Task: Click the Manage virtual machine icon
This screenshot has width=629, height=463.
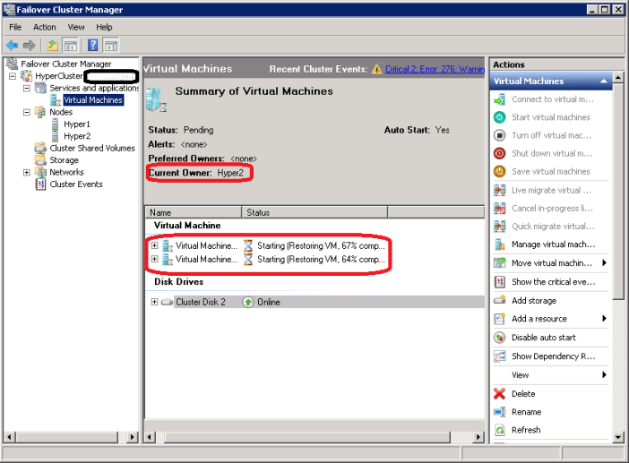Action: tap(500, 244)
